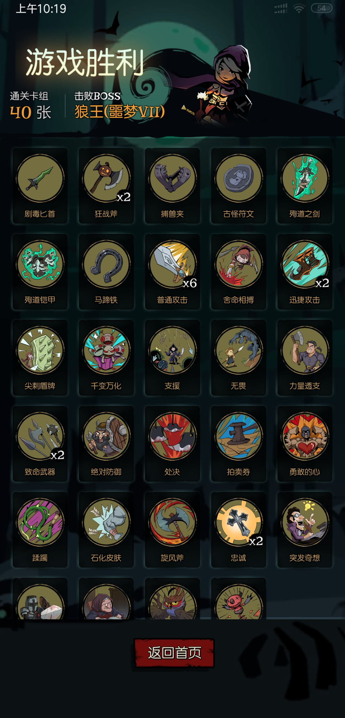Select the 殉道之剑 glowing sword card
The height and width of the screenshot is (718, 345).
coord(305,186)
